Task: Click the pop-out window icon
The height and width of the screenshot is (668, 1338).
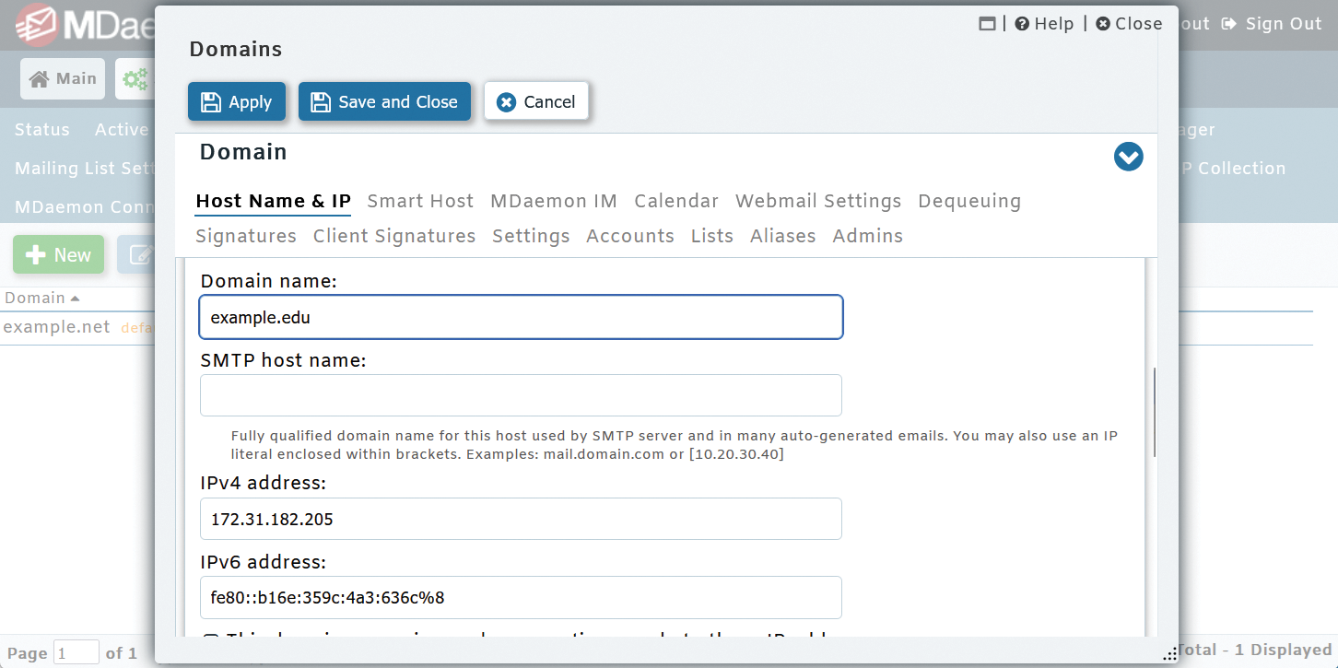Action: [987, 24]
